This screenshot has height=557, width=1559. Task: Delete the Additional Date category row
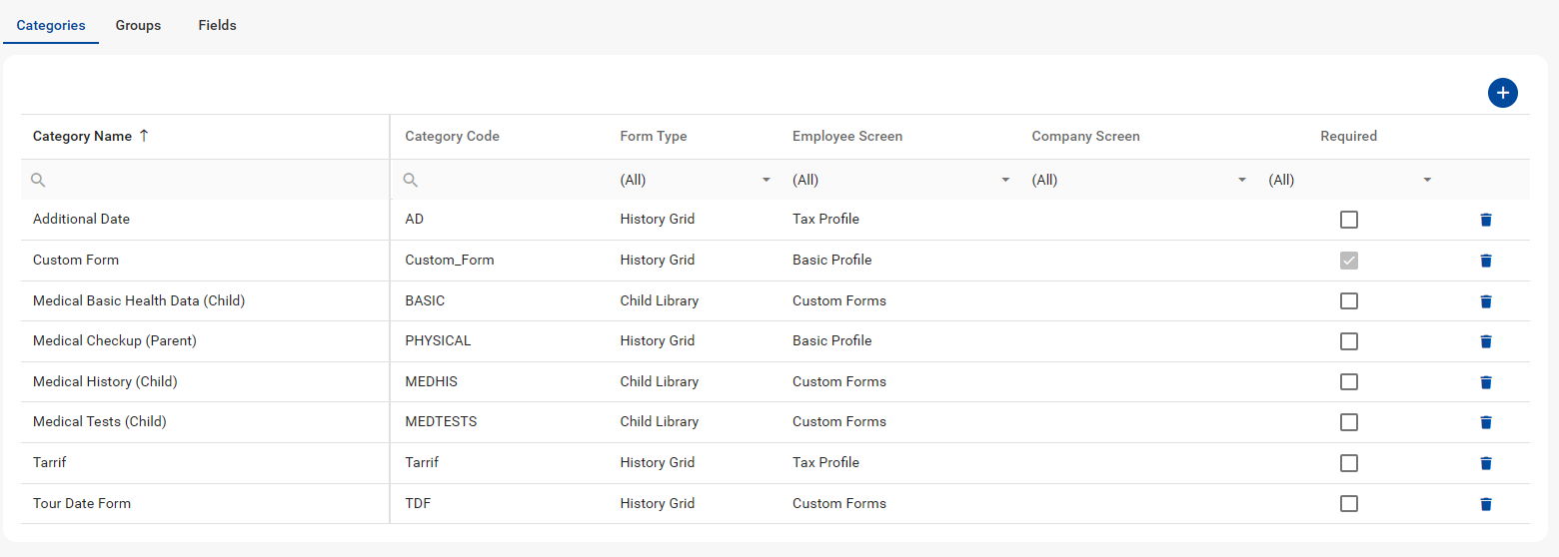click(x=1485, y=220)
